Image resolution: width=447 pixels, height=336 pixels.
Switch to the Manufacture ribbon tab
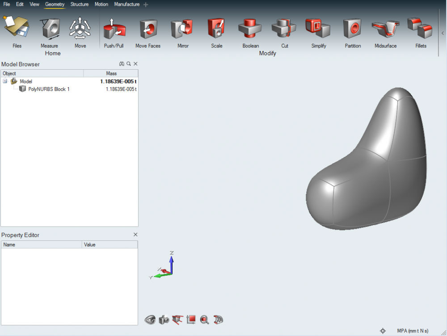pyautogui.click(x=127, y=4)
